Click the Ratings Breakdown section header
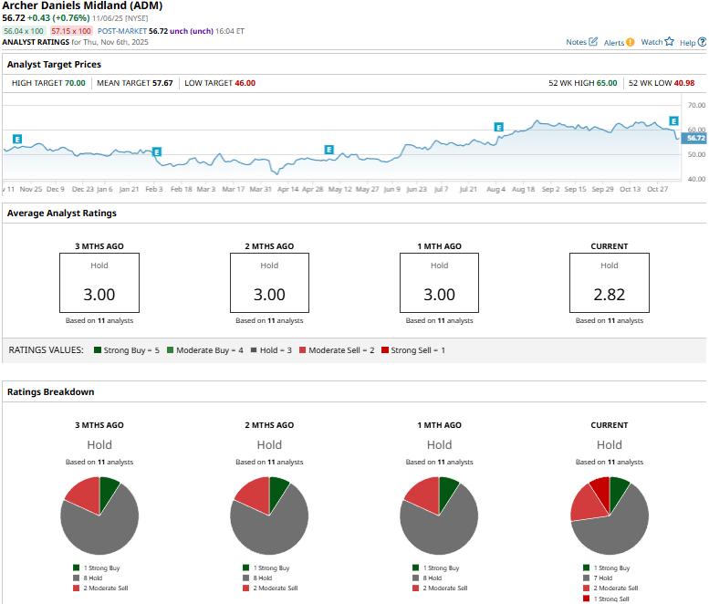The height and width of the screenshot is (604, 709). click(x=51, y=391)
